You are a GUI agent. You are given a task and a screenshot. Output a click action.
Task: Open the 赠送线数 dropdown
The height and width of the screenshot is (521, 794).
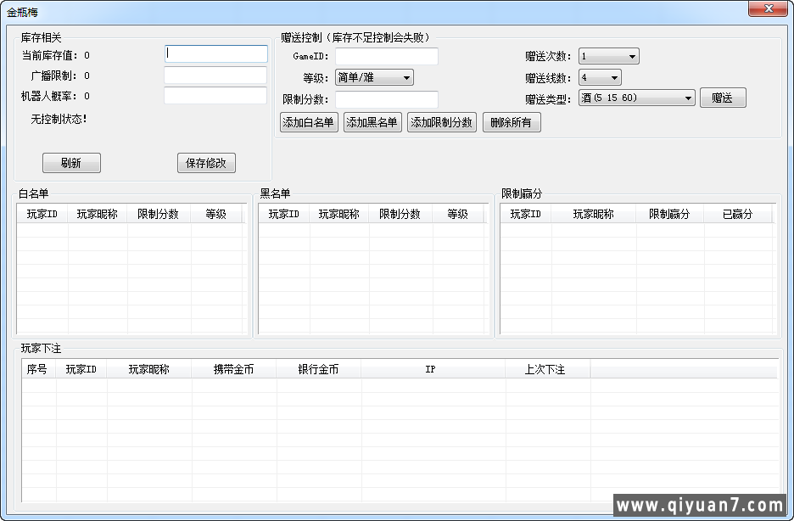pos(600,78)
